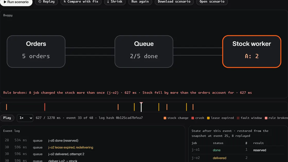Replay the scenario
Screen dimensions: 288x162
[x=47, y=2]
